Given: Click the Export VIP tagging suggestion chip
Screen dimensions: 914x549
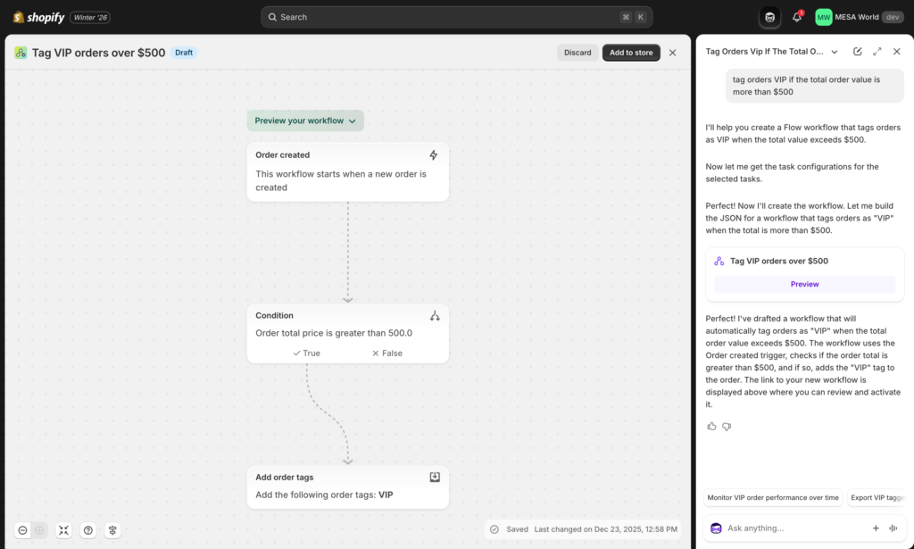Looking at the screenshot, I should pos(877,496).
